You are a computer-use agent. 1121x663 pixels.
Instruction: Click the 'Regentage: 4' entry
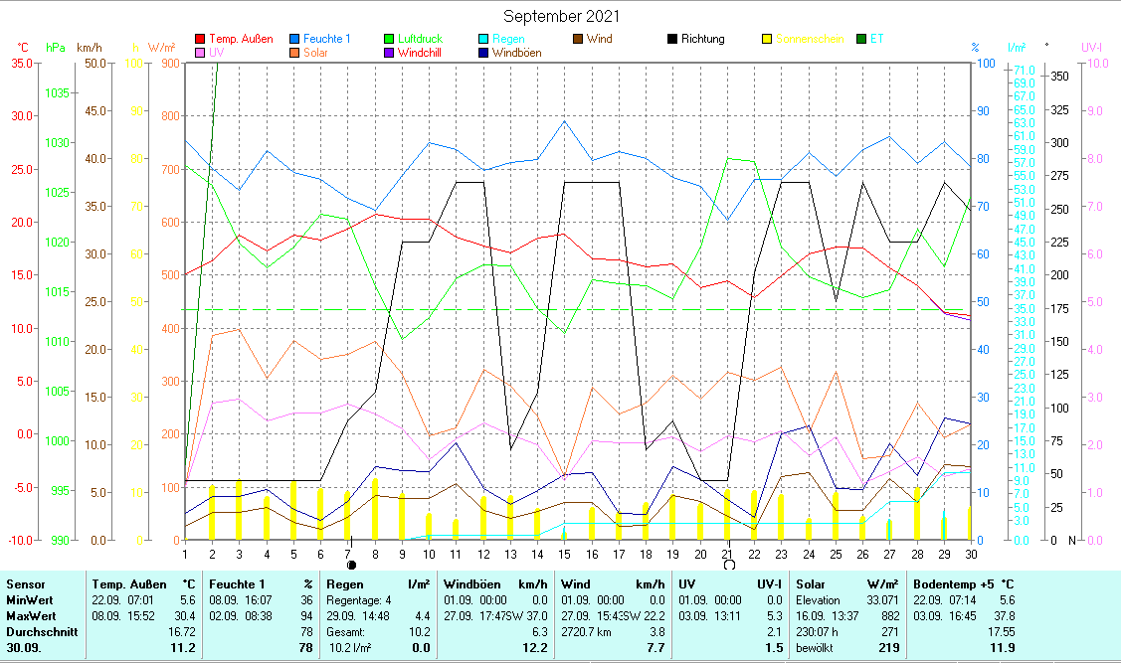tap(359, 600)
